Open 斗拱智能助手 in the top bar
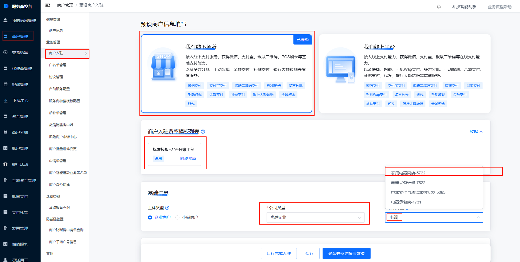The width and height of the screenshot is (520, 262). 464,7
